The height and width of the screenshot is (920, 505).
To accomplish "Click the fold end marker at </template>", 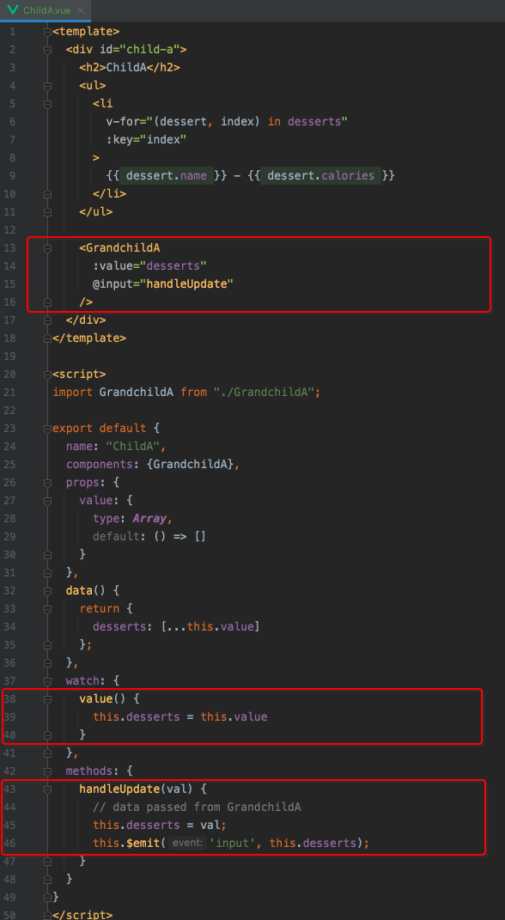I will [48, 338].
